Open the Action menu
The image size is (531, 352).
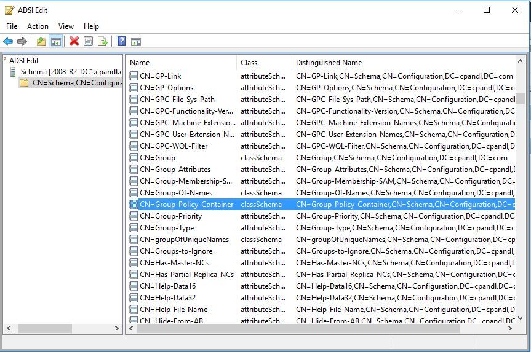pyautogui.click(x=38, y=26)
